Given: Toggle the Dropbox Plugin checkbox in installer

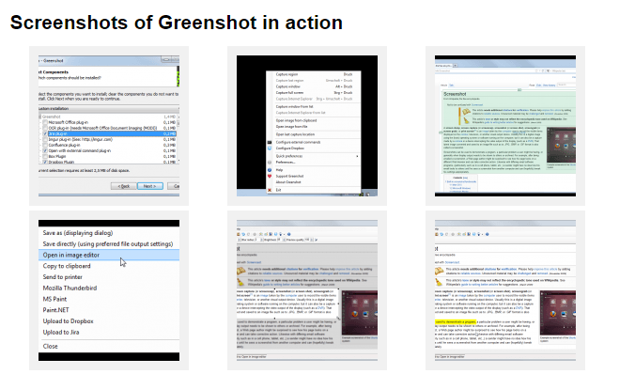Looking at the screenshot, I should (45, 162).
